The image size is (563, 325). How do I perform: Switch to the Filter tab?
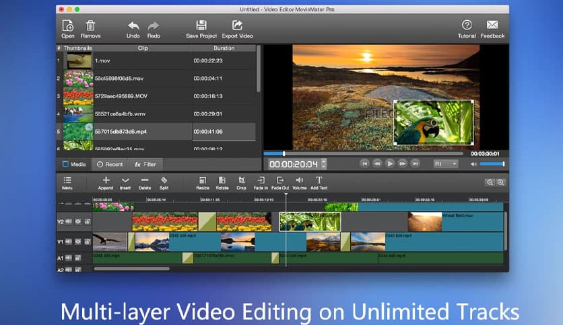click(145, 165)
